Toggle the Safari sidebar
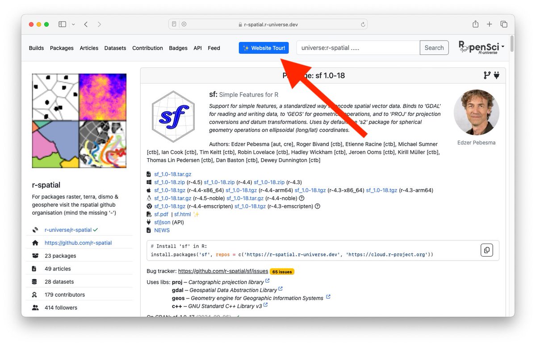Viewport: 536px width, 345px height. 62,24
